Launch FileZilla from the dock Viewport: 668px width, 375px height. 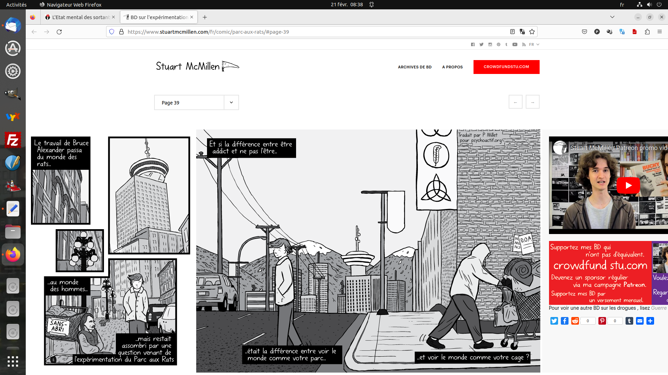pyautogui.click(x=13, y=140)
